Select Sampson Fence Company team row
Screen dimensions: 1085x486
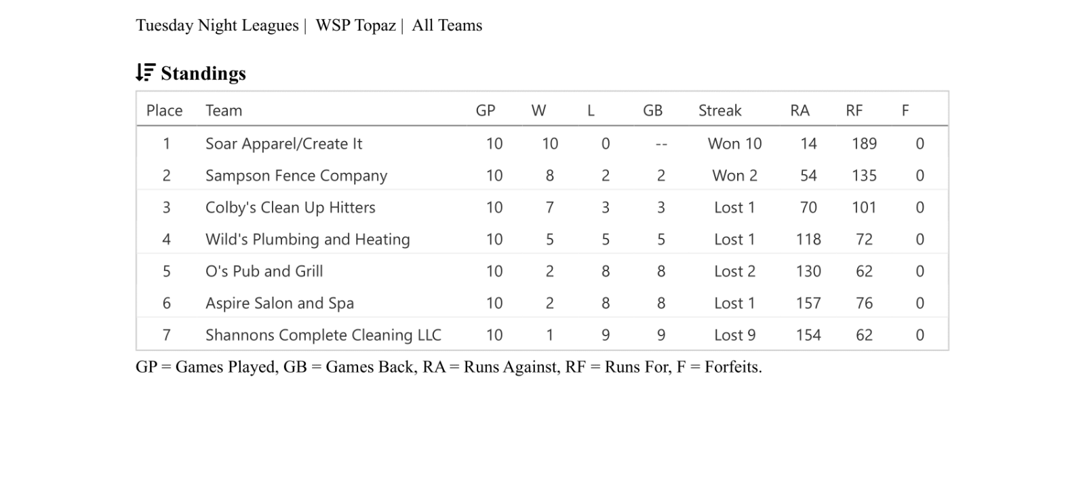tap(296, 176)
